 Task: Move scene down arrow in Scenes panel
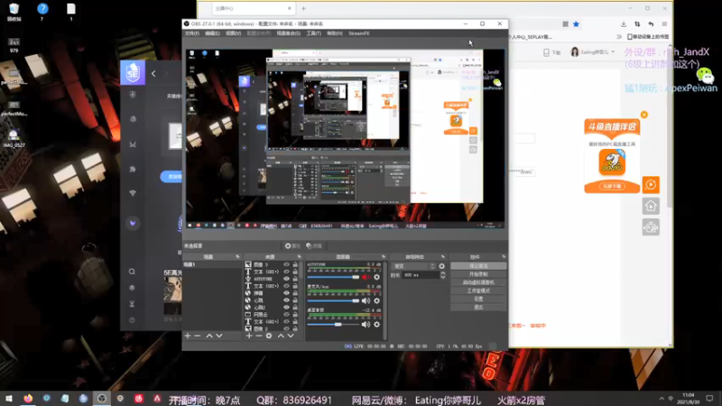(x=219, y=336)
